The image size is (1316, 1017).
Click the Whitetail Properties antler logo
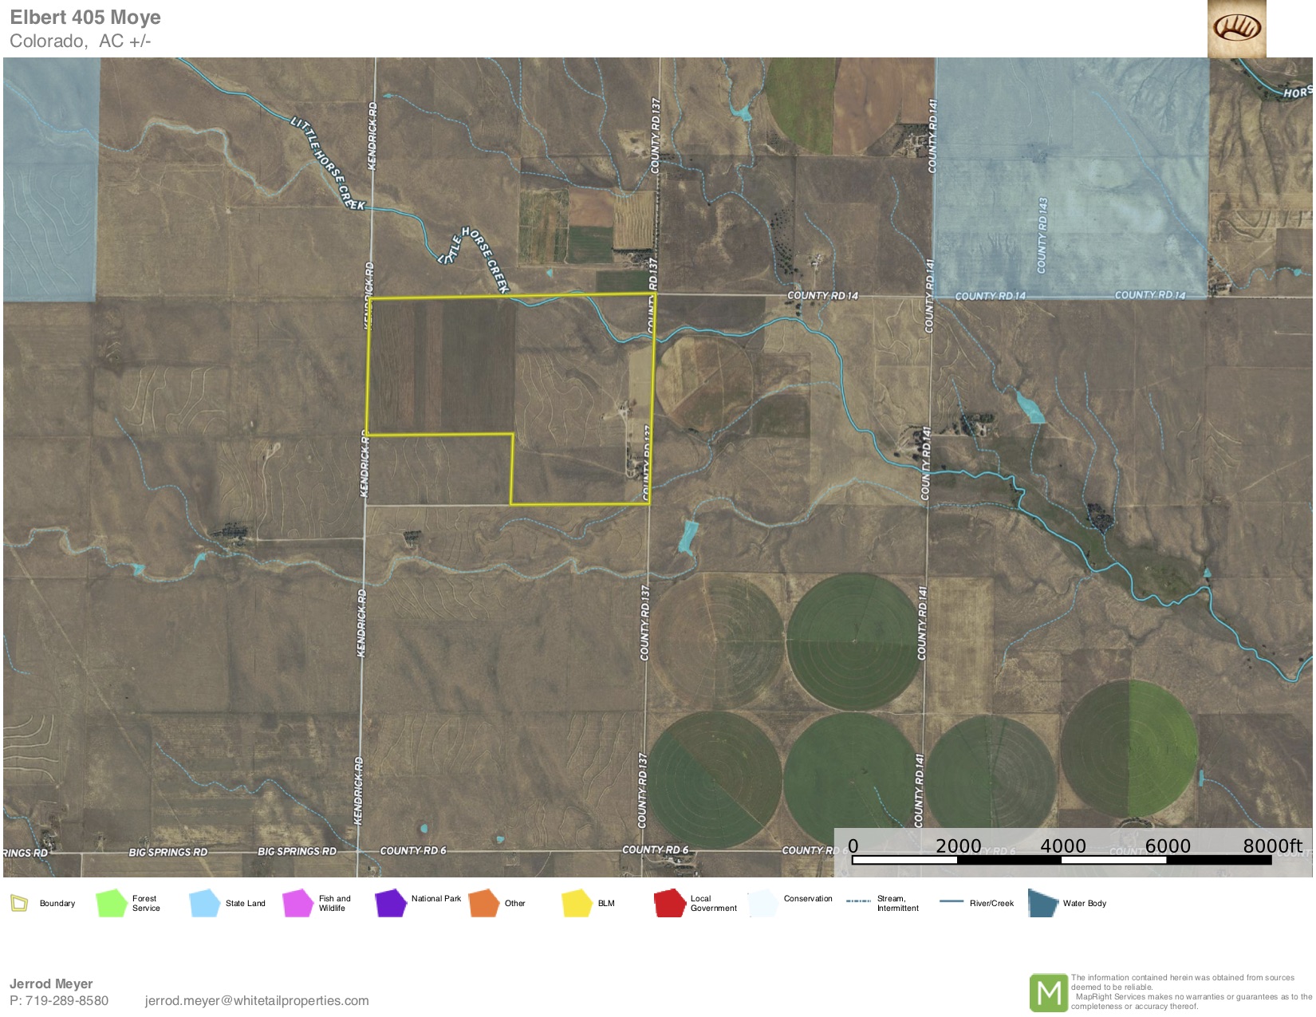pyautogui.click(x=1236, y=29)
